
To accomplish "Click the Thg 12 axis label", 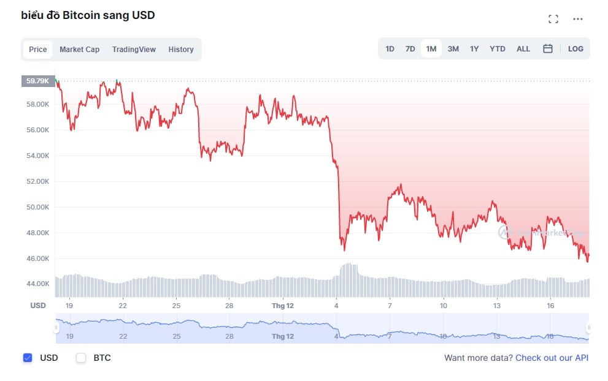I will click(x=283, y=305).
